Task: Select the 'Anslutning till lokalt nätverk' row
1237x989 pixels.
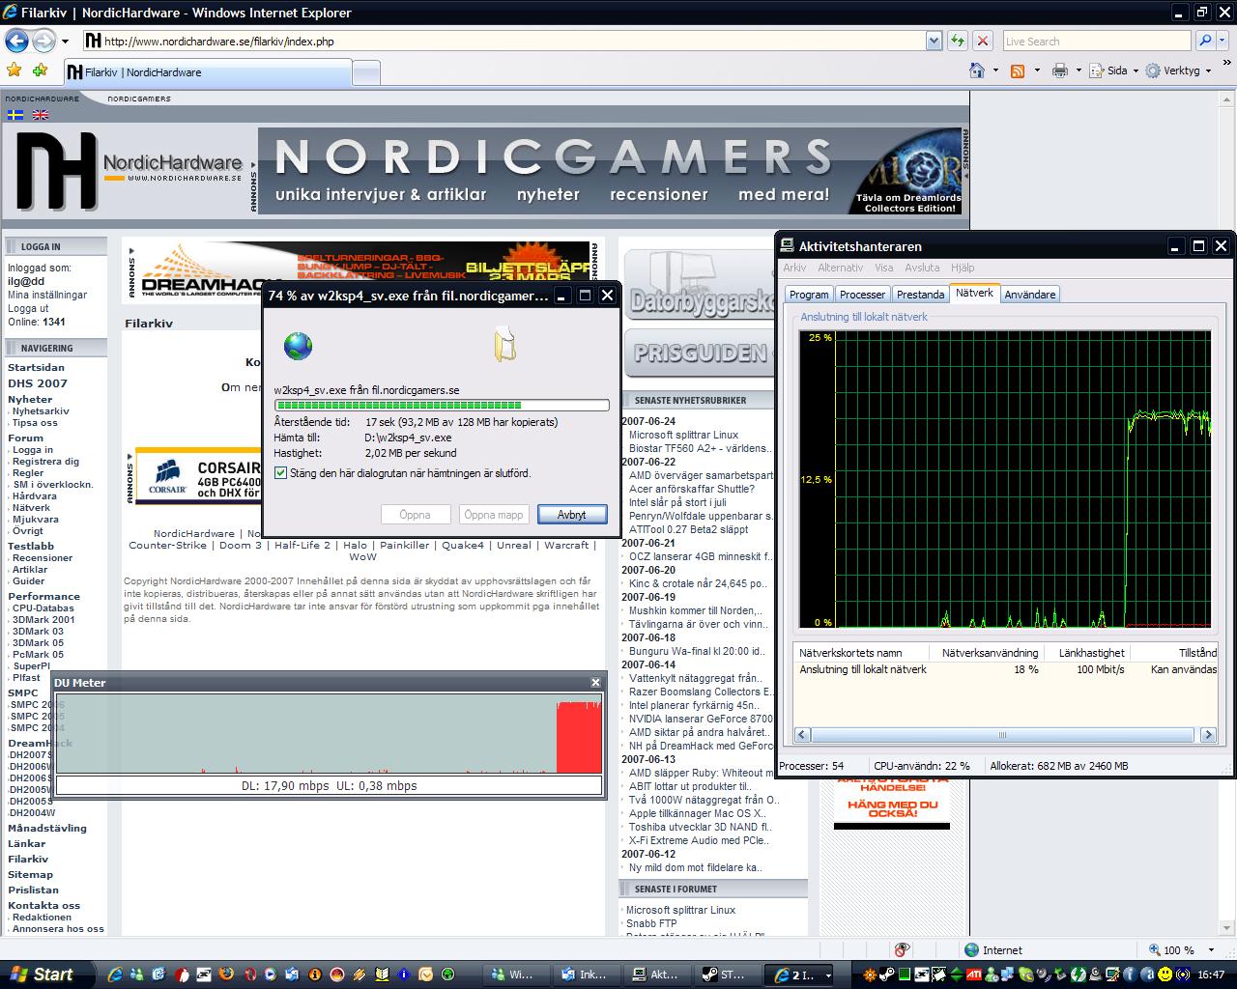Action: click(1004, 669)
